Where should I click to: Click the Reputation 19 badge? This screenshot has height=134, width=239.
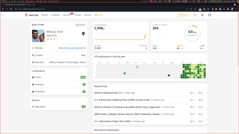click(84, 107)
